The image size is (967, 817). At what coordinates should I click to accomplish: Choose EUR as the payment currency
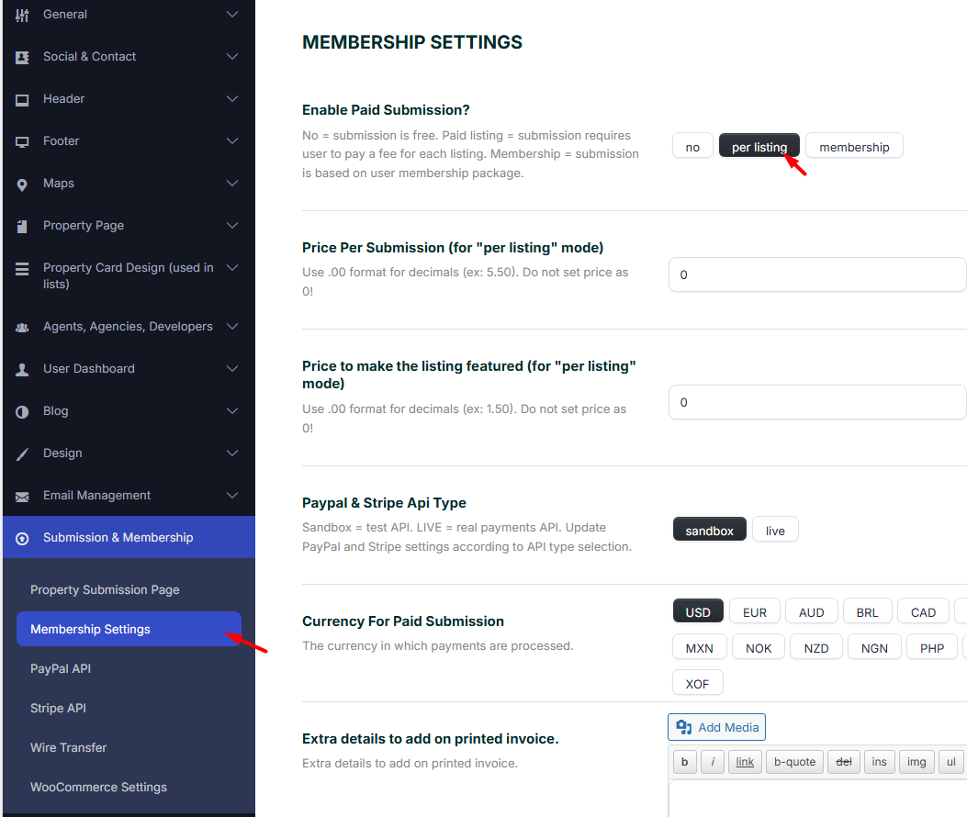[755, 612]
